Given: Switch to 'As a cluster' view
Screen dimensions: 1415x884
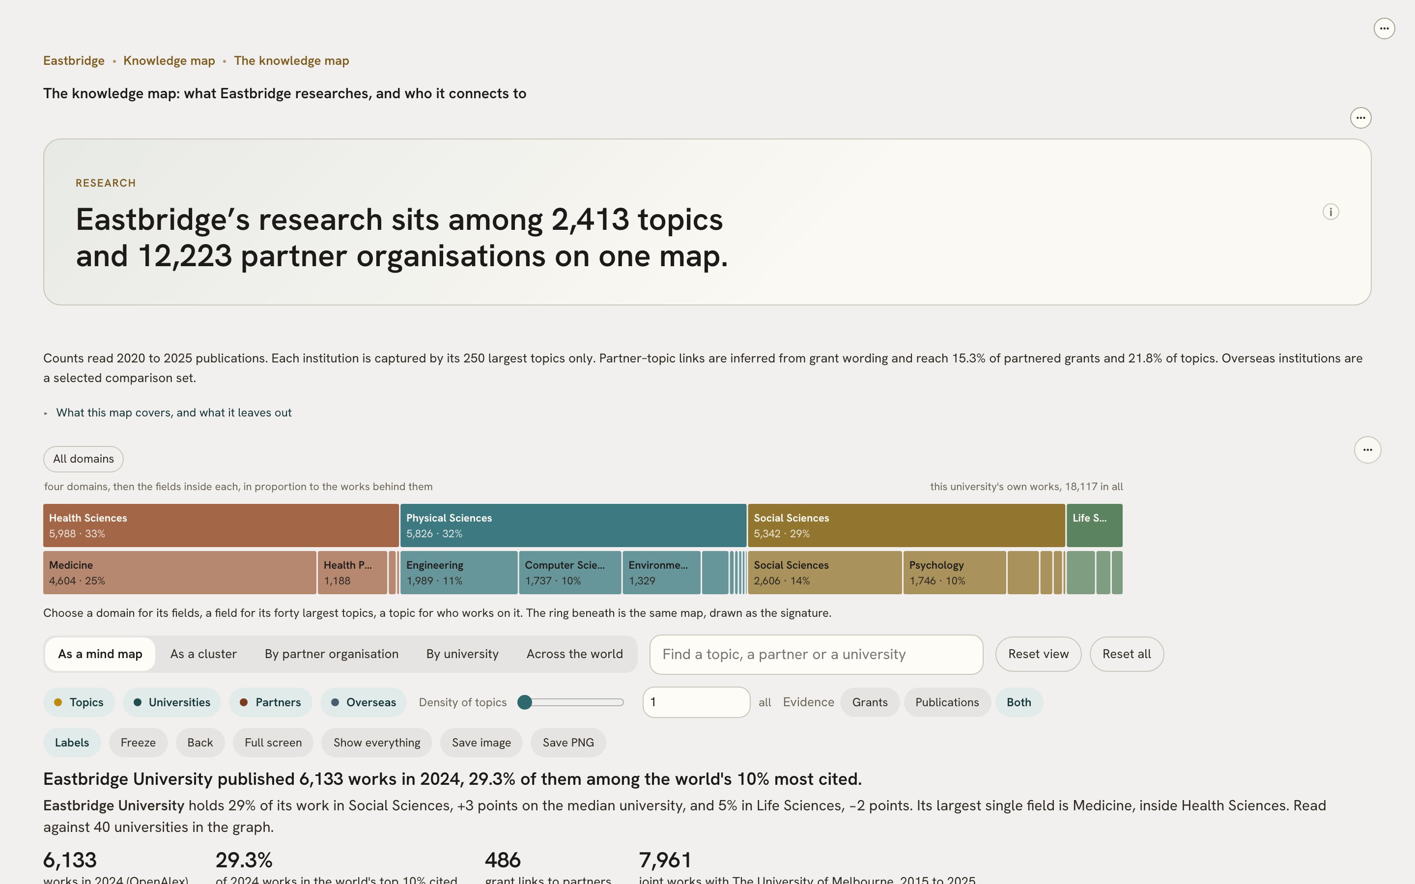Looking at the screenshot, I should tap(203, 654).
